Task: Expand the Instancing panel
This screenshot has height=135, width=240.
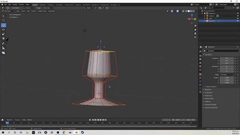Action: [208, 96]
